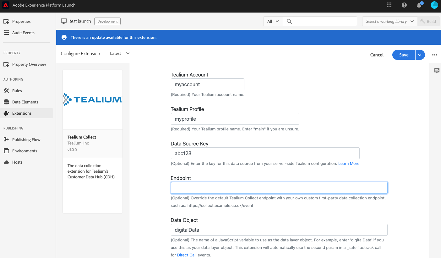The image size is (441, 258).
Task: Open the app switcher grid icon
Action: pyautogui.click(x=389, y=5)
